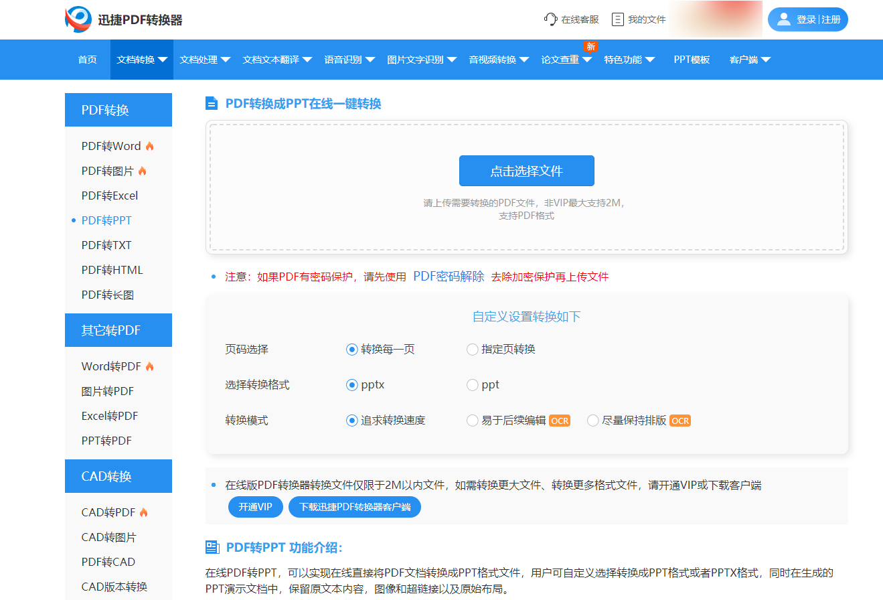Open CAD版本转换 in sidebar
This screenshot has width=883, height=600.
click(x=114, y=587)
